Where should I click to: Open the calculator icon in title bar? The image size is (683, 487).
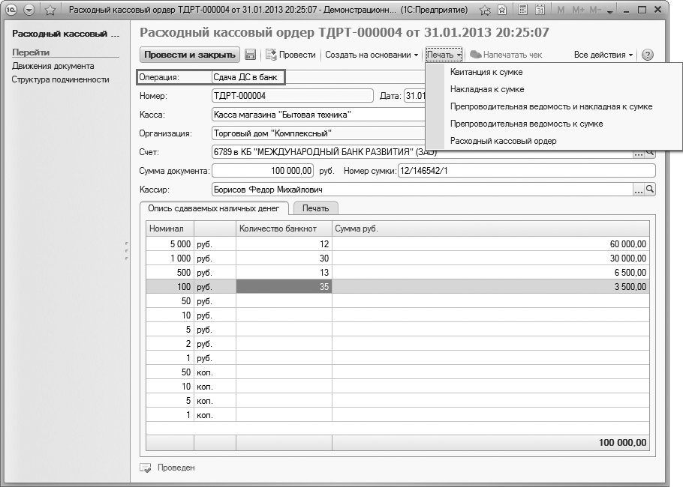click(x=522, y=10)
